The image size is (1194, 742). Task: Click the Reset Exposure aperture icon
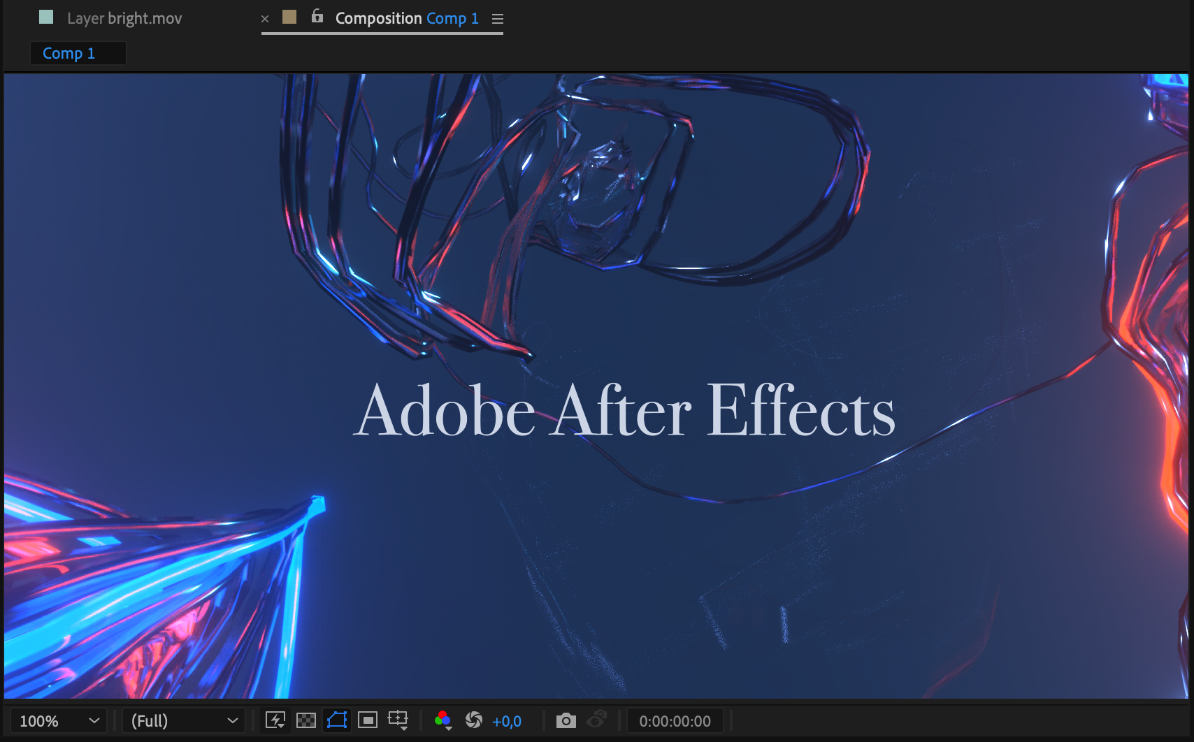(x=474, y=720)
